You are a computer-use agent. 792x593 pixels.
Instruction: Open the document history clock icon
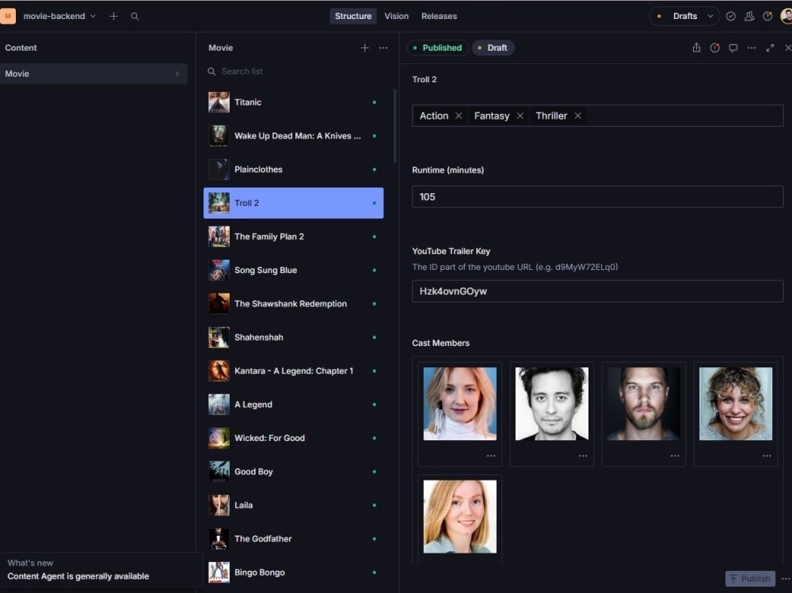pyautogui.click(x=714, y=48)
